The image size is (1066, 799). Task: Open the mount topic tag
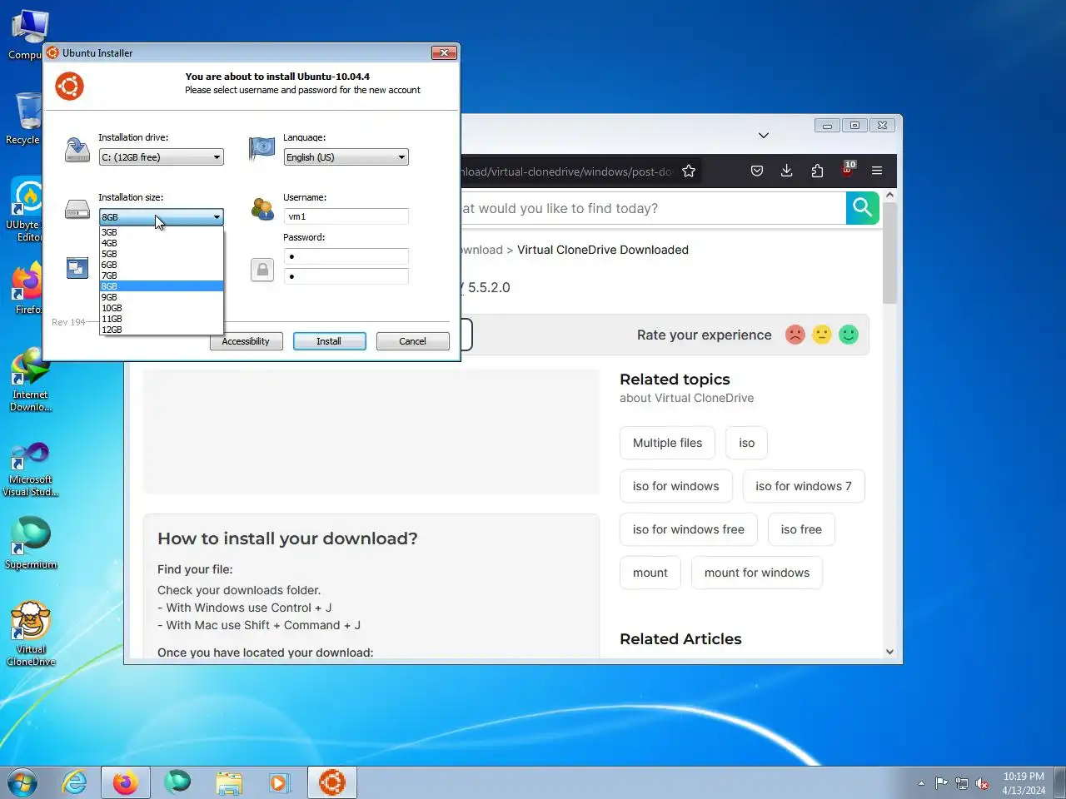(650, 573)
